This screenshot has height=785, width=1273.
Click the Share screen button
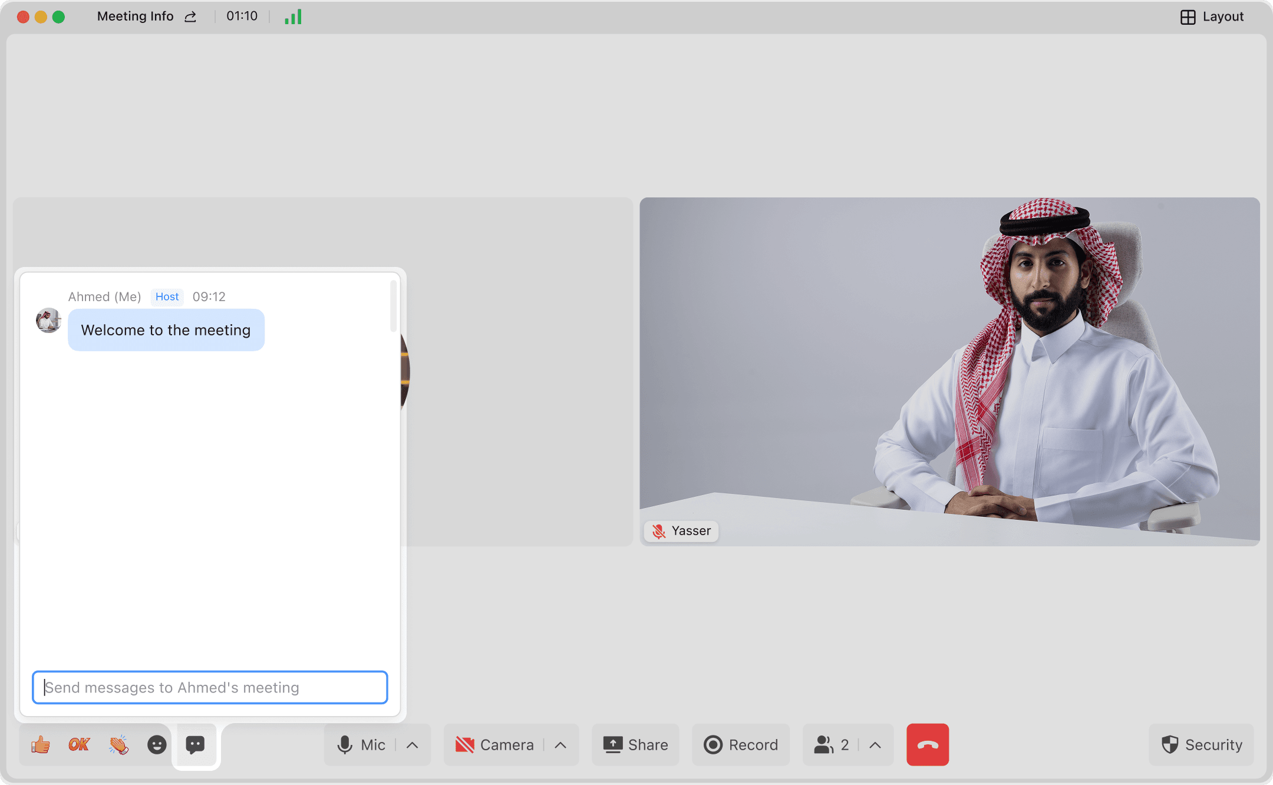coord(635,745)
